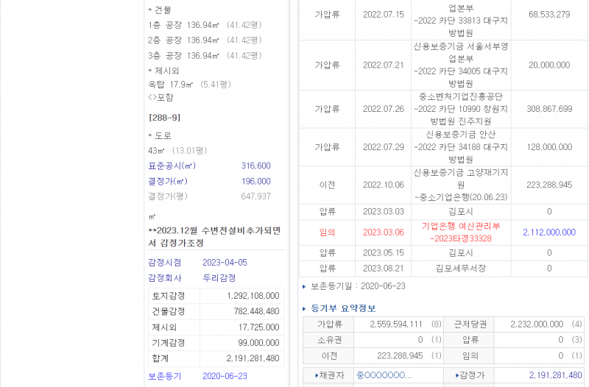
Task: Click the 결정가(㎡) label link
Action: pos(168,181)
